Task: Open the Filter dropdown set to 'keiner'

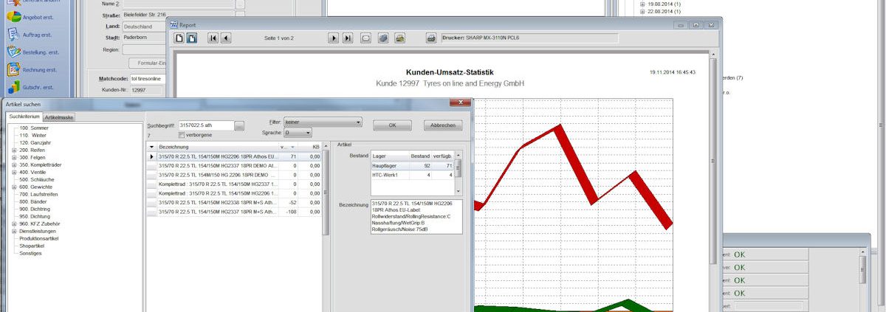Action: (322, 122)
